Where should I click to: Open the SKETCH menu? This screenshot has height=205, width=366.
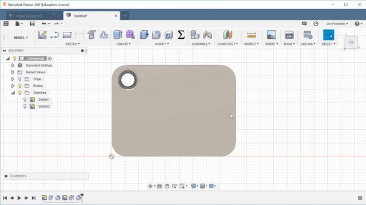pyautogui.click(x=73, y=44)
